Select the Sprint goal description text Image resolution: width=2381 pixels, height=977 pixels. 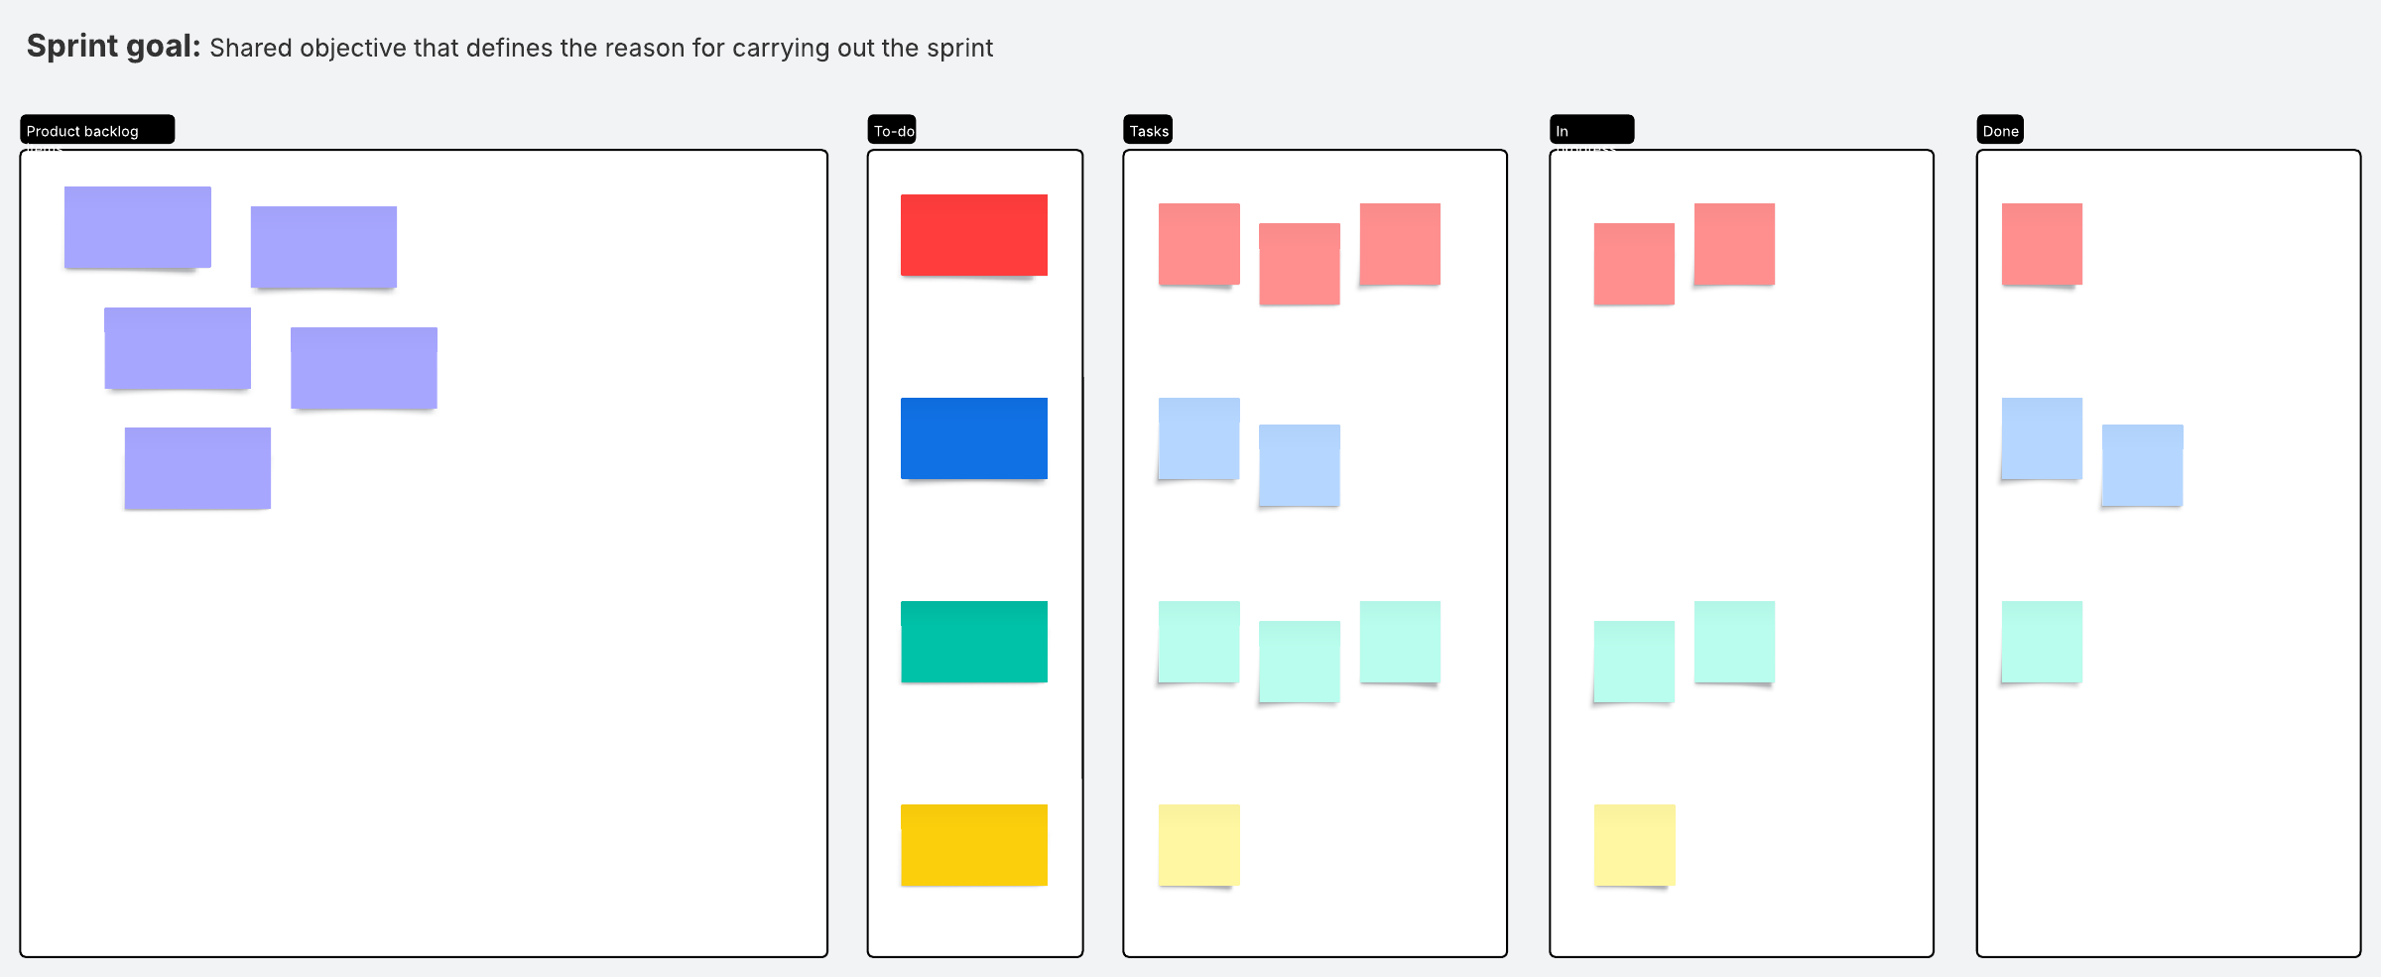click(x=600, y=48)
